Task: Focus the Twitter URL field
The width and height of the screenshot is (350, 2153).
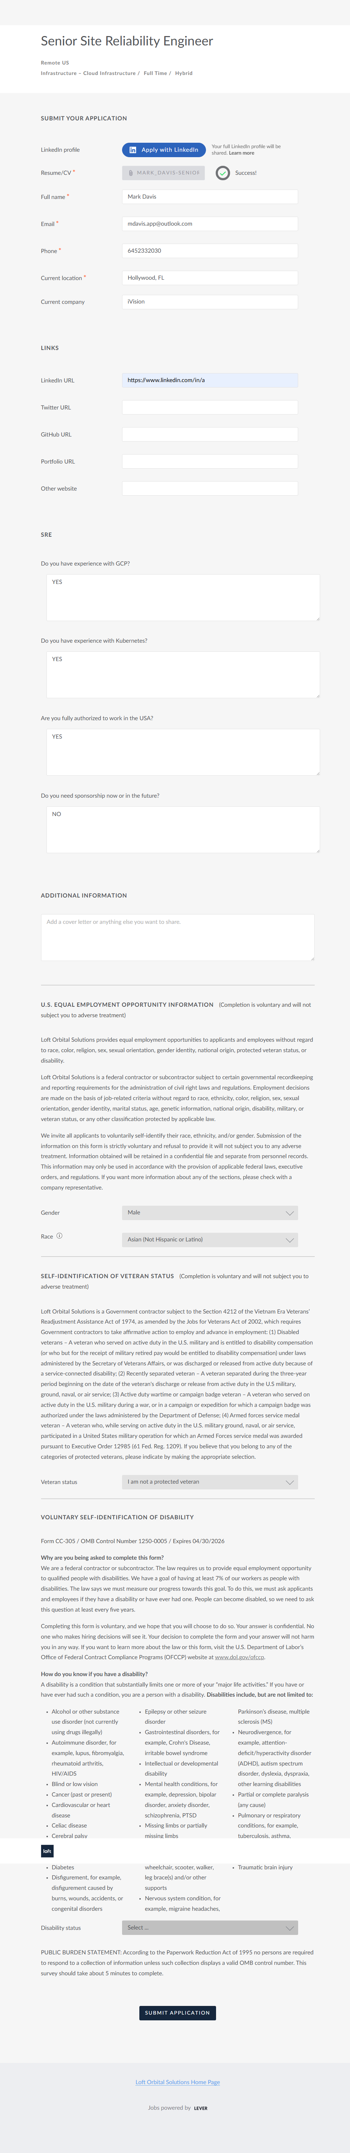Action: pyautogui.click(x=210, y=408)
